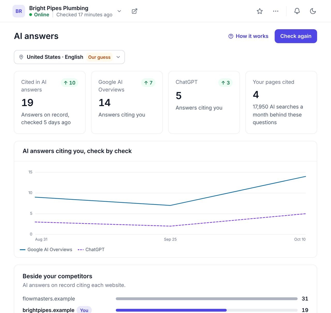
Task: Click the up 10 change badge
Action: (x=70, y=83)
